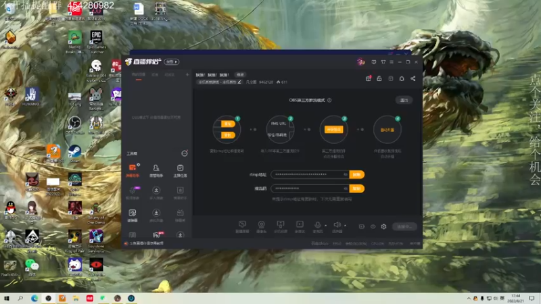Switch to the second scene tab
This screenshot has width=541, height=304.
click(155, 74)
